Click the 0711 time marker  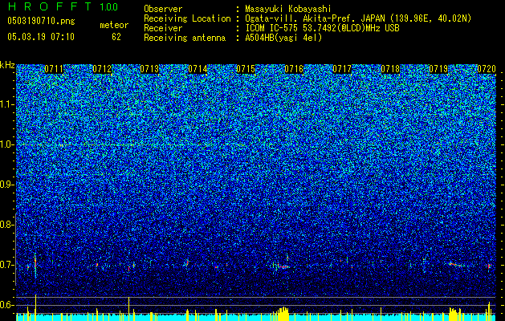54,69
